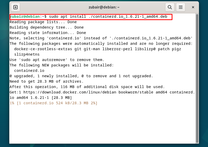Click the terminal vertical scrollbar
The width and height of the screenshot is (208, 147).
[197, 78]
